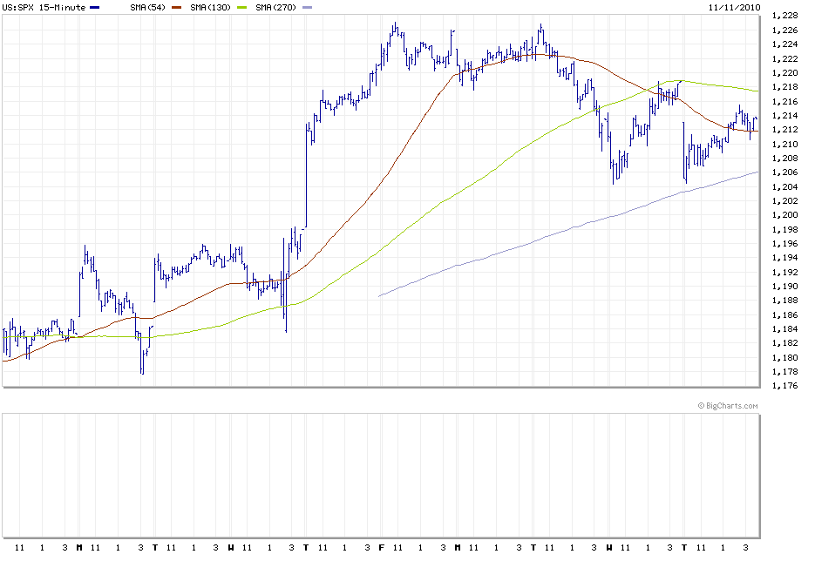Click the 1,224 price axis label
Viewport: 815px width, 561px height.
[784, 44]
